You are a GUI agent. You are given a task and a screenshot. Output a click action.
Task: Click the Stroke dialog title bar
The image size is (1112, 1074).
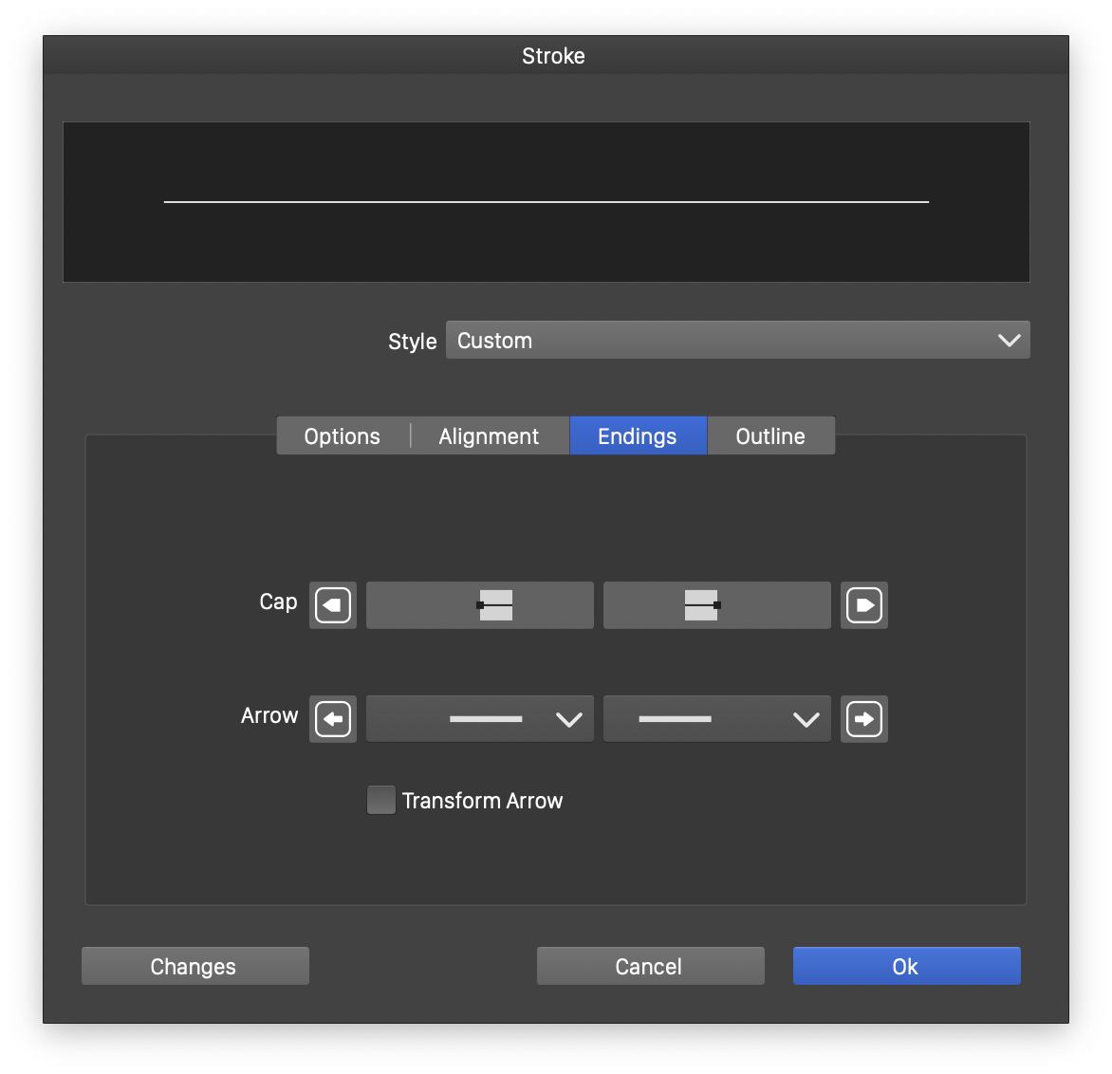pyautogui.click(x=554, y=56)
